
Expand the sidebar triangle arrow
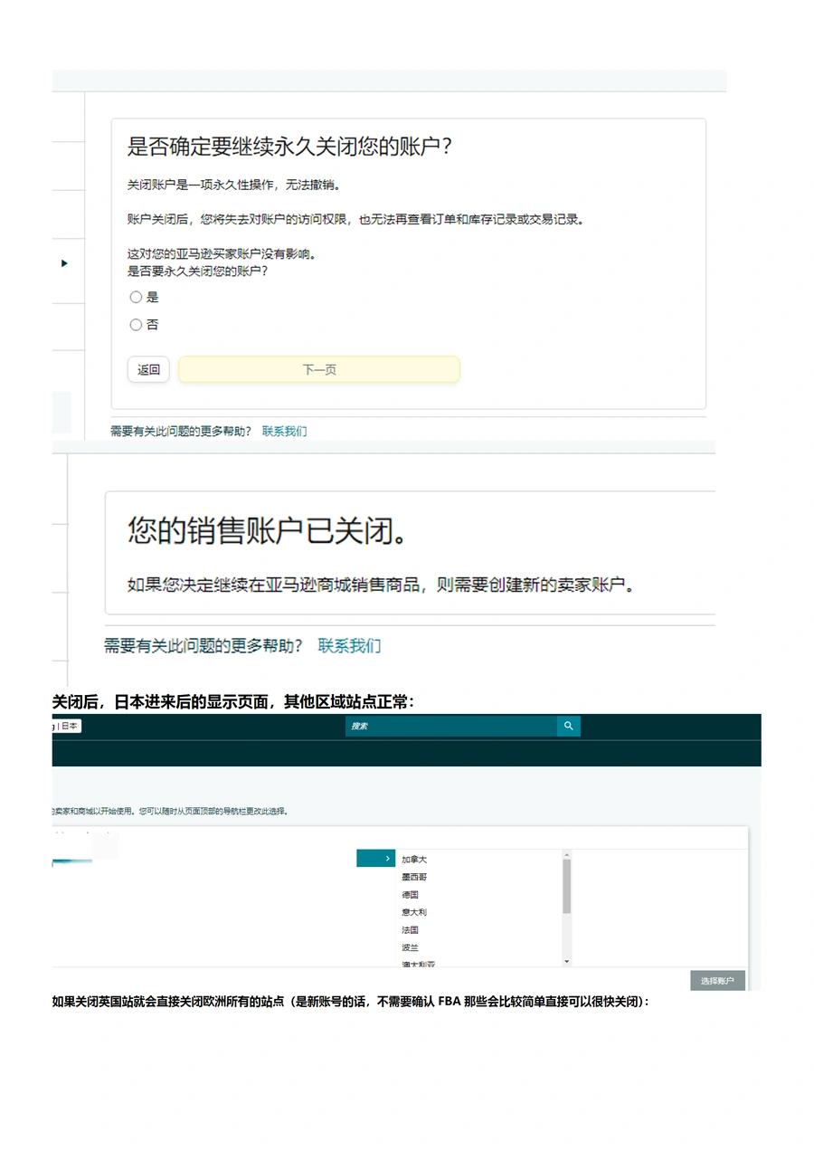click(x=64, y=263)
